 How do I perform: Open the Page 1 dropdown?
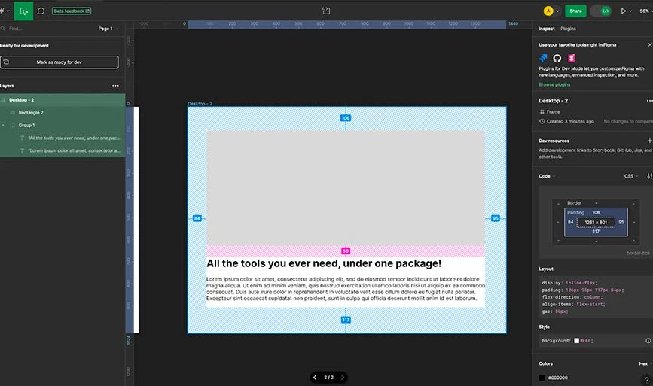pyautogui.click(x=107, y=29)
